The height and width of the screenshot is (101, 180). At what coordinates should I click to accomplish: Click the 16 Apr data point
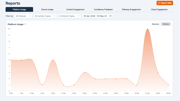coord(84,72)
